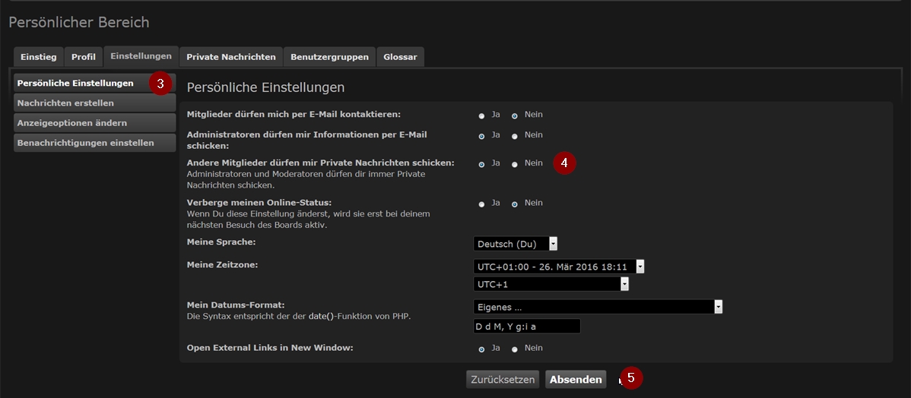911x398 pixels.
Task: Click the Persönlicher Bereich heading
Action: (x=79, y=23)
